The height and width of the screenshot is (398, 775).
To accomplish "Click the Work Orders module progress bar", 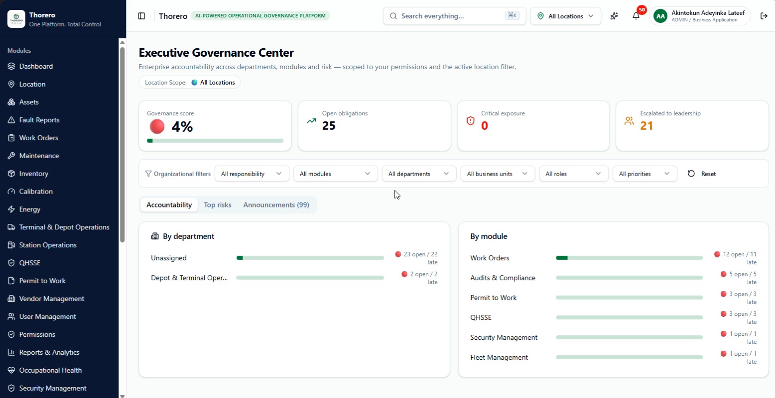I will coord(629,258).
